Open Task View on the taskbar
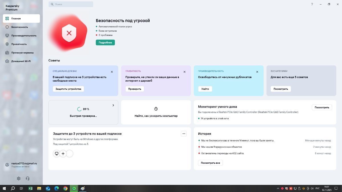This screenshot has width=342, height=192. pyautogui.click(x=21, y=188)
